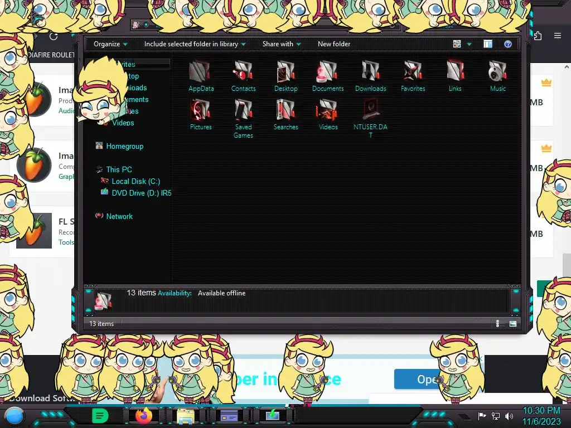The height and width of the screenshot is (428, 571).
Task: Open File Explorer from the taskbar
Action: (x=186, y=416)
